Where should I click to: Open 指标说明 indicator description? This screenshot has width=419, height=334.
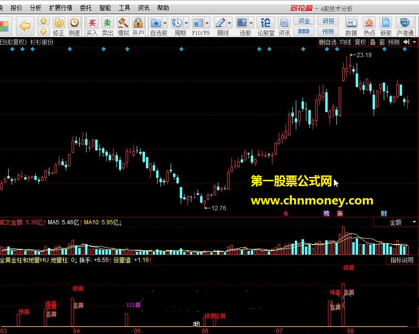pos(402,260)
